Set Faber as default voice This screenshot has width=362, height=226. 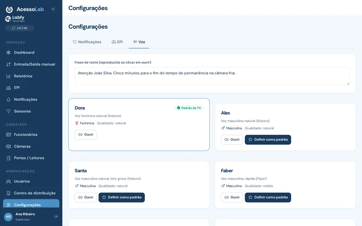pyautogui.click(x=268, y=197)
